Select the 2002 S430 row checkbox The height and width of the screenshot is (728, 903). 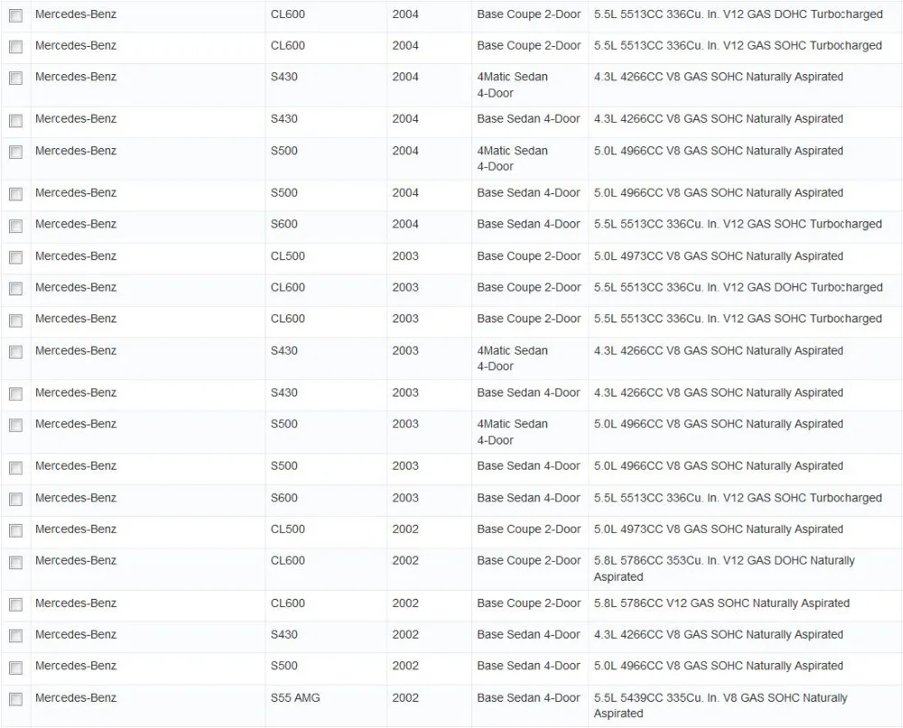(x=16, y=636)
